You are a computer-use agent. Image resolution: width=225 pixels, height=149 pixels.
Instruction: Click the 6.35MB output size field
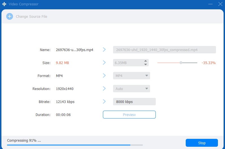(128, 63)
